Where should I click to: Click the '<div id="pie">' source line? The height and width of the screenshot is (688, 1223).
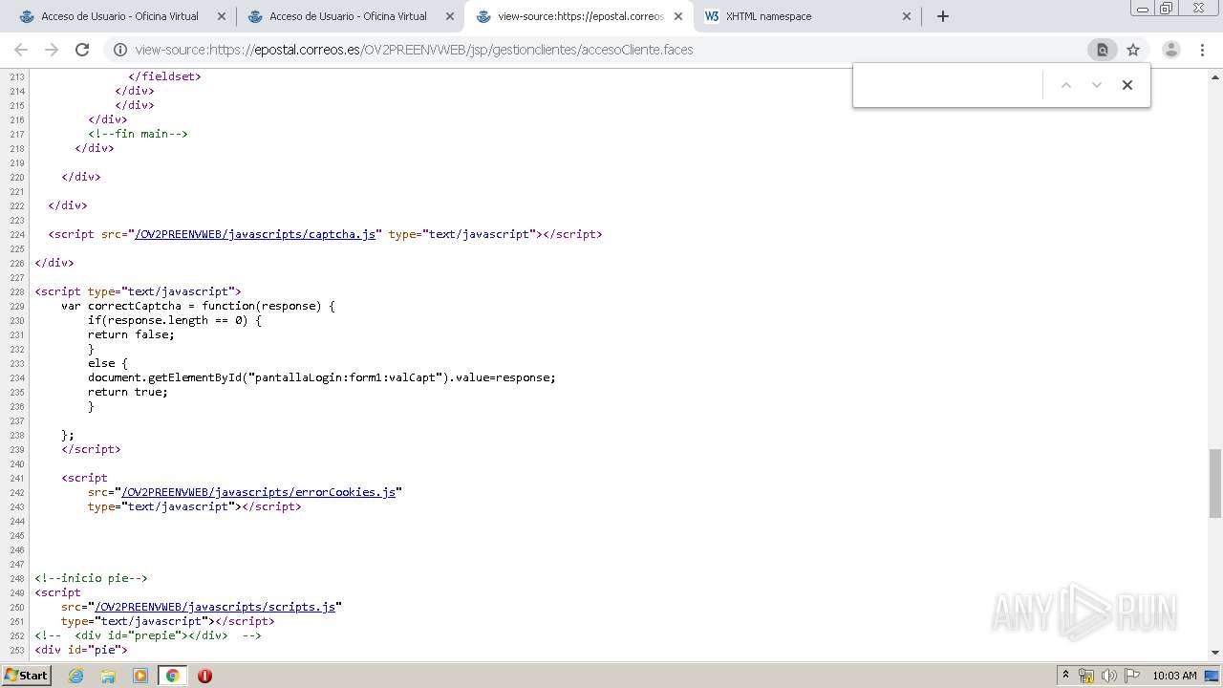[x=81, y=650]
